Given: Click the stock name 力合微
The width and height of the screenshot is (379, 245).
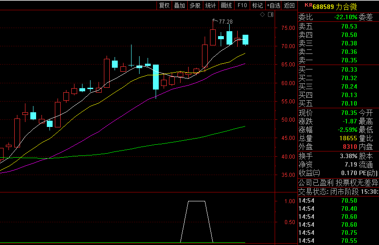Looking at the screenshot, I should [x=346, y=6].
